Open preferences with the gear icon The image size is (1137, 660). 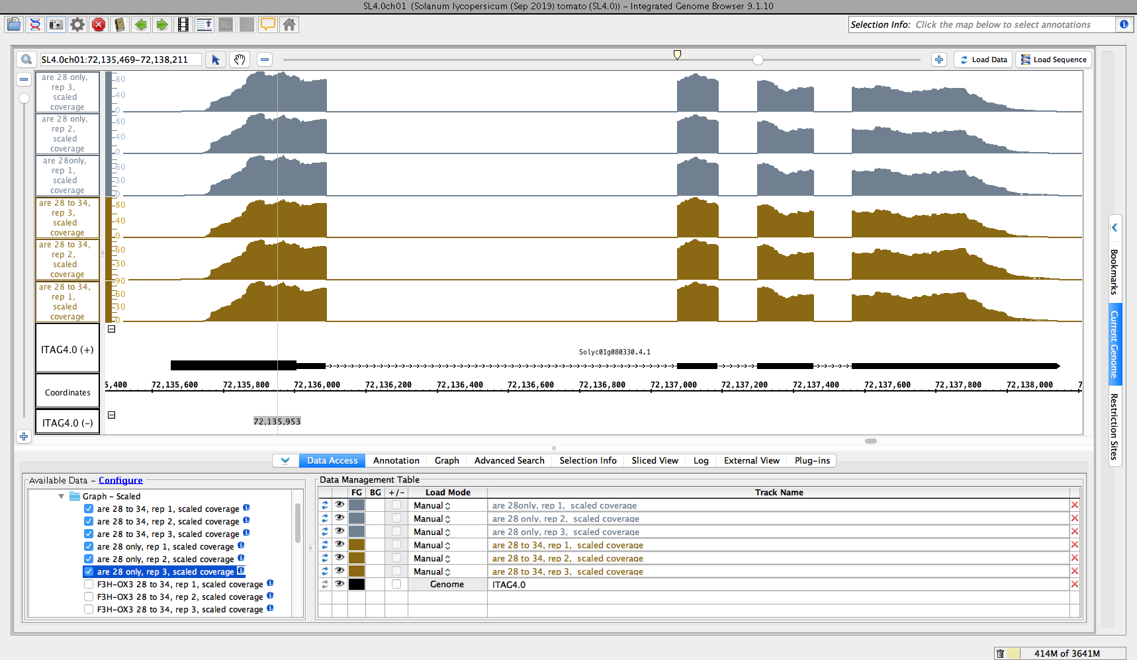point(77,25)
